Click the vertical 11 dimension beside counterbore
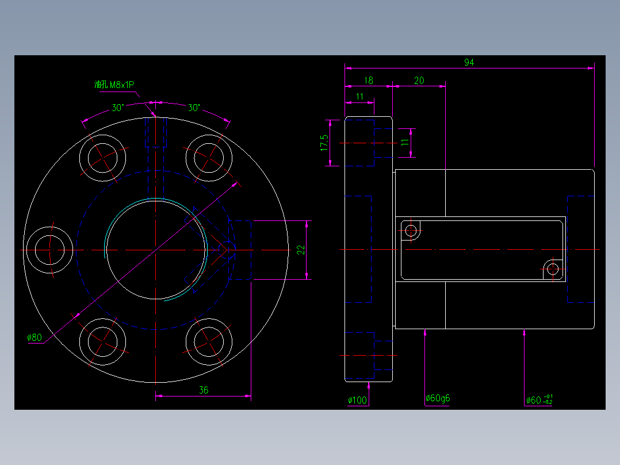 [x=405, y=143]
